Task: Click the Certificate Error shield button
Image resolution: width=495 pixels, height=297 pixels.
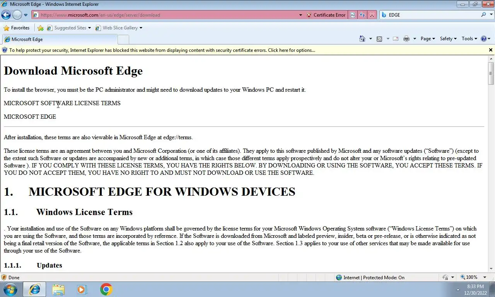Action: pos(326,15)
